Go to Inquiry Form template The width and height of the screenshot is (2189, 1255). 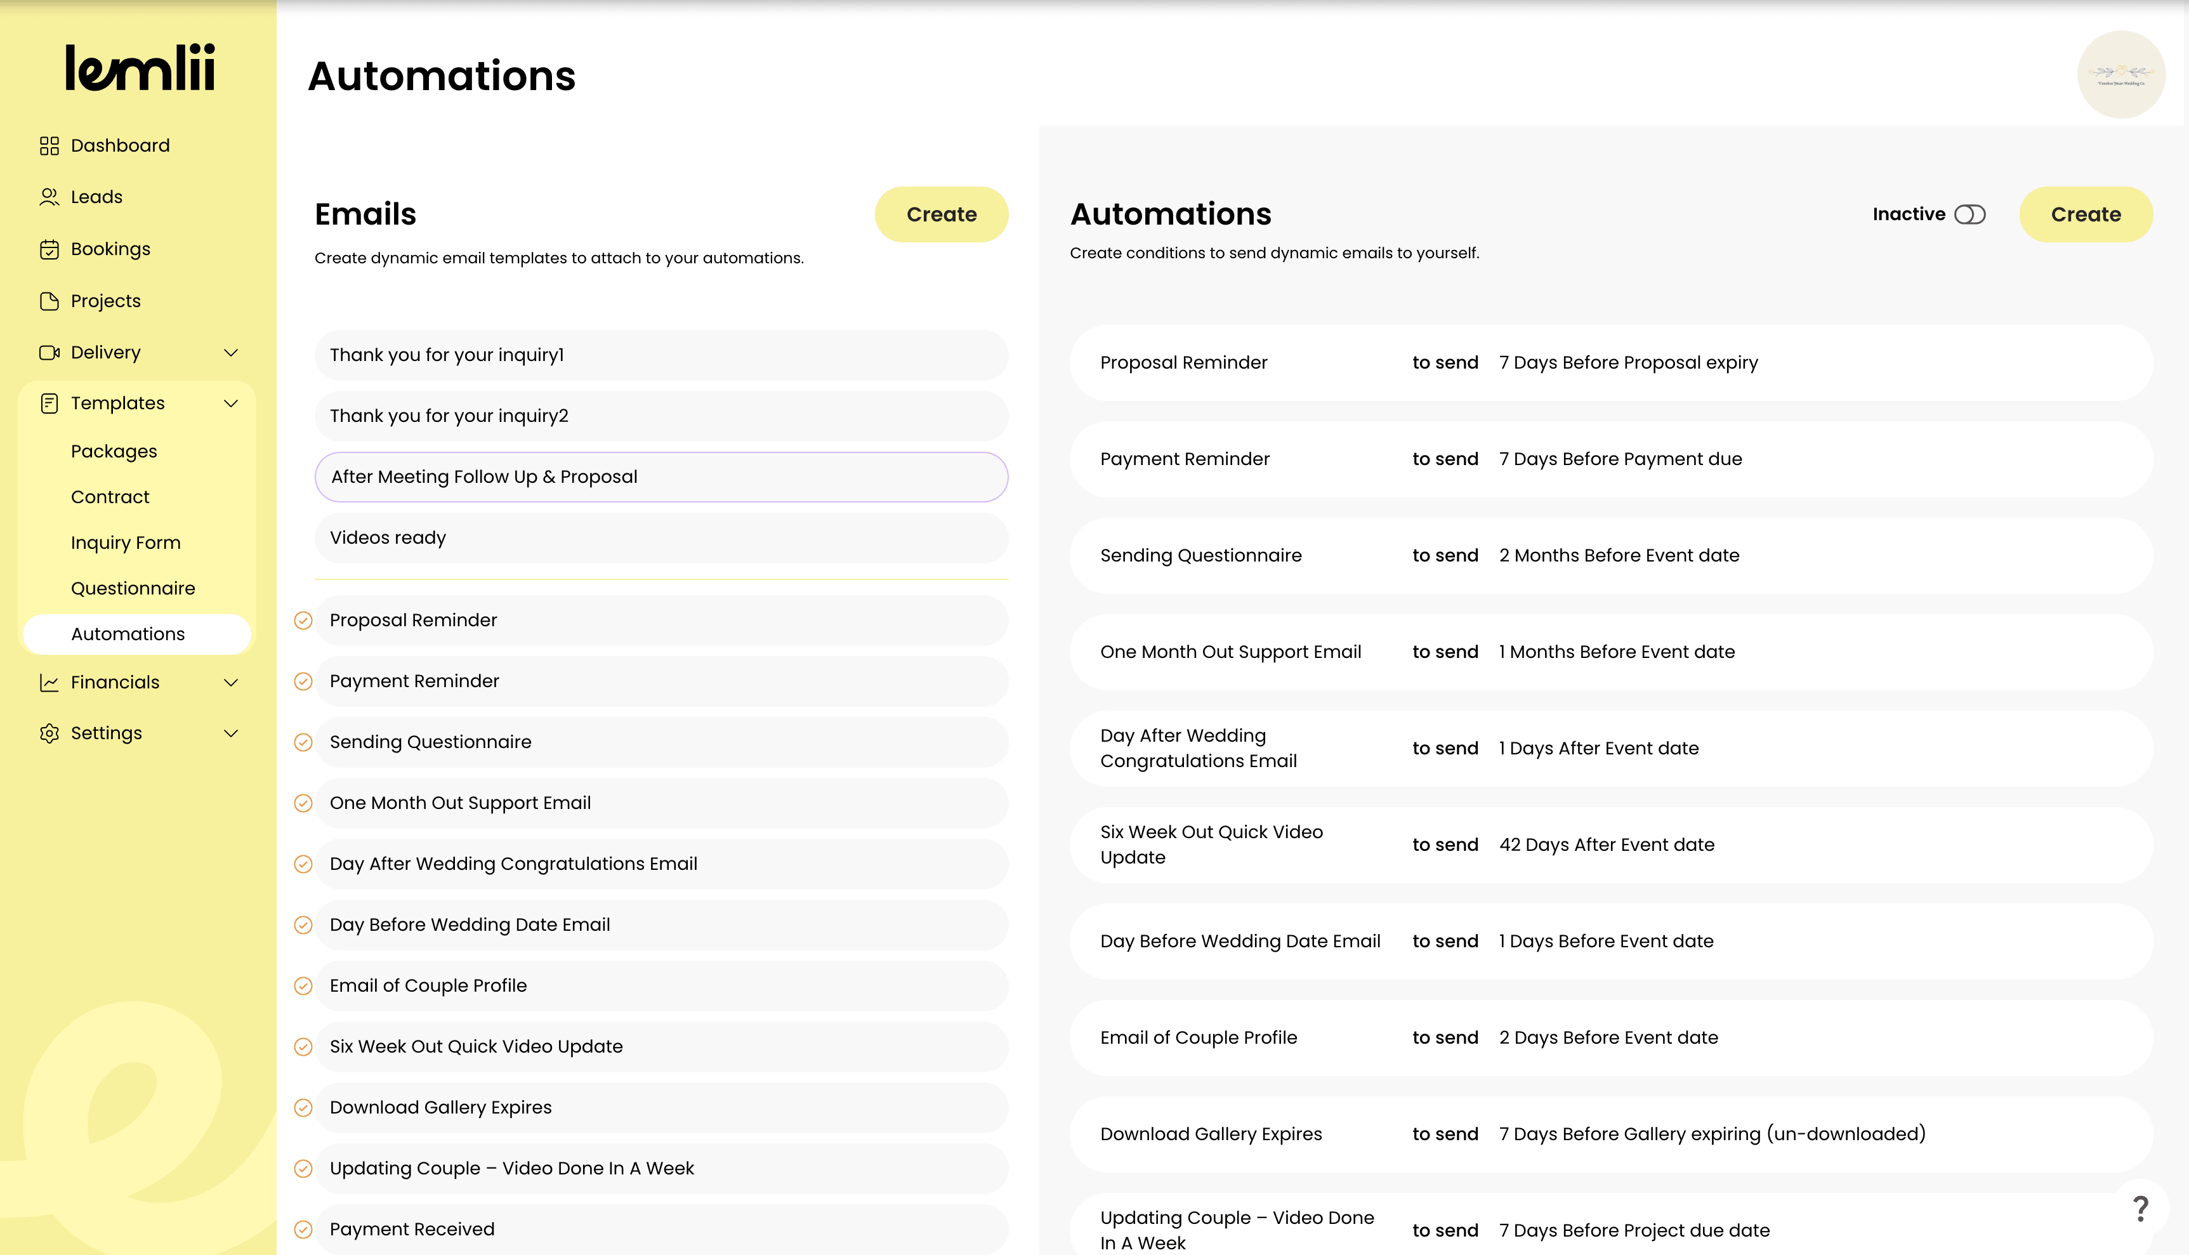(x=126, y=543)
